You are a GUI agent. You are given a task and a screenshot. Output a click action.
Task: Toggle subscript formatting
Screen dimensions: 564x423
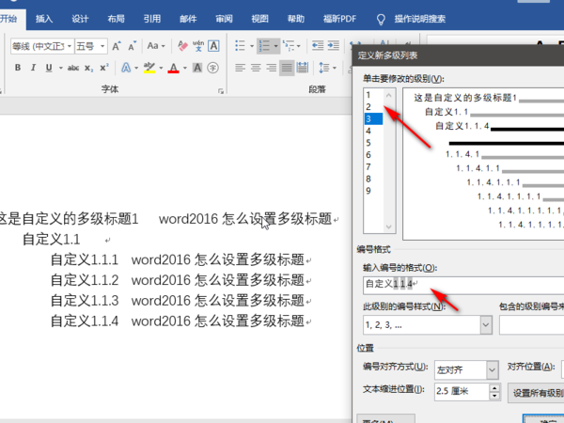tap(89, 68)
